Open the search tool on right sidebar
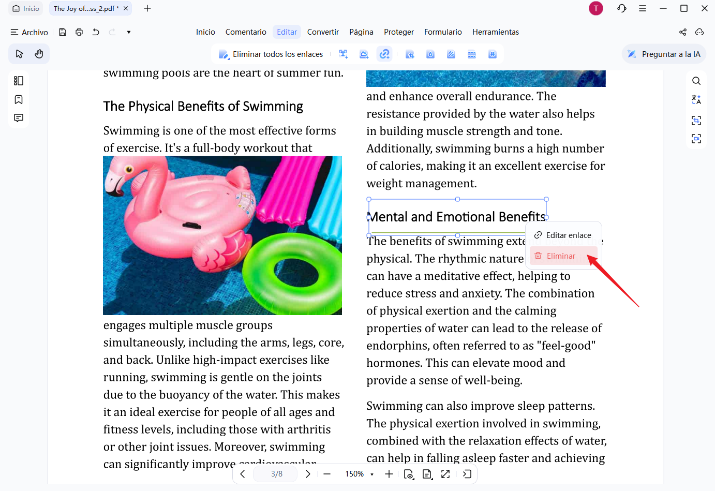The height and width of the screenshot is (491, 715). 696,81
